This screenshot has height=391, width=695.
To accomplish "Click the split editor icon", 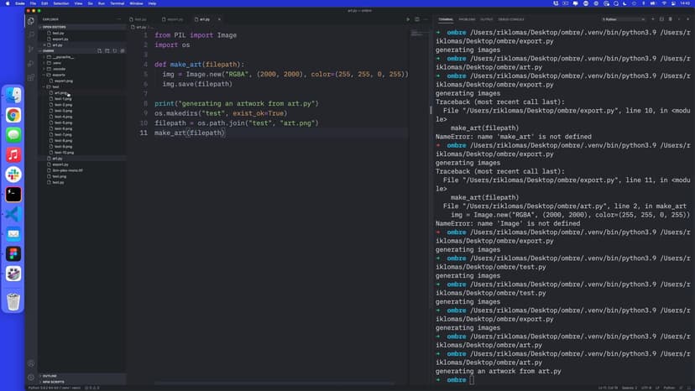I will 417,18.
